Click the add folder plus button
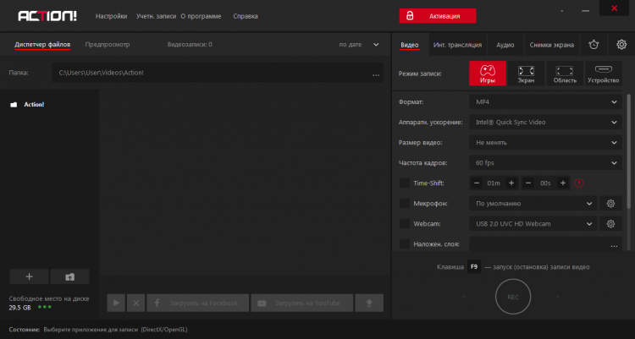 point(29,276)
